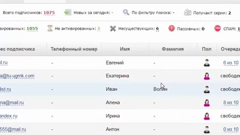Click the hourglass icon beside Не активированных
The height and width of the screenshot is (135, 240).
coord(50,28)
